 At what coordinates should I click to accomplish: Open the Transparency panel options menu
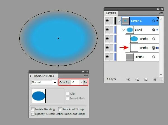[86, 76]
